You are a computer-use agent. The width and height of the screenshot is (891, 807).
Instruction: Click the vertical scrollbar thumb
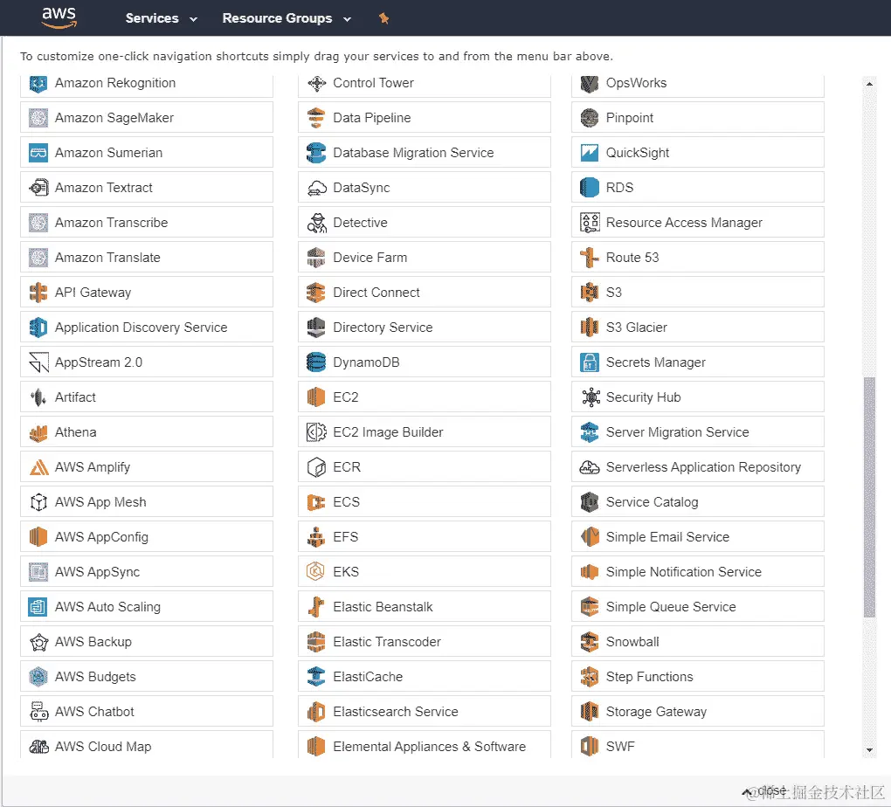(x=869, y=497)
